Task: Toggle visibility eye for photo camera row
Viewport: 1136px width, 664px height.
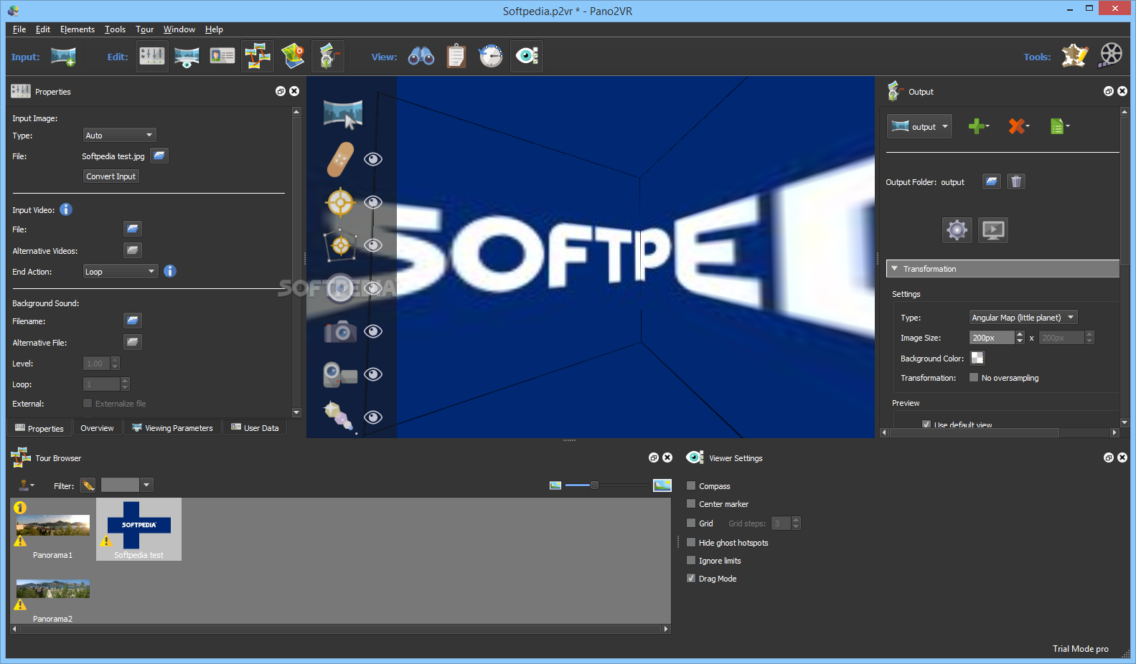Action: [372, 331]
